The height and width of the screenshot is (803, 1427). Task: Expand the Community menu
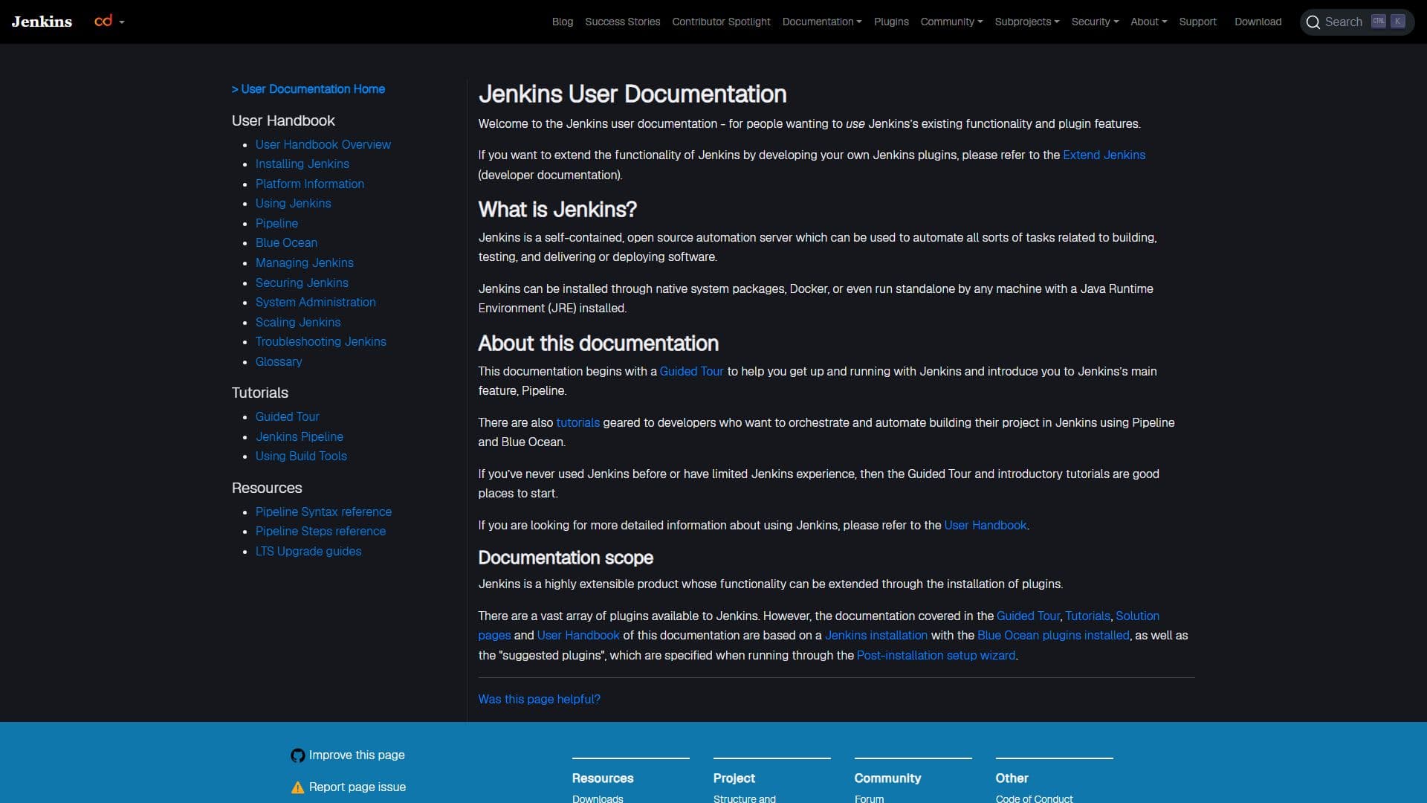click(x=951, y=22)
